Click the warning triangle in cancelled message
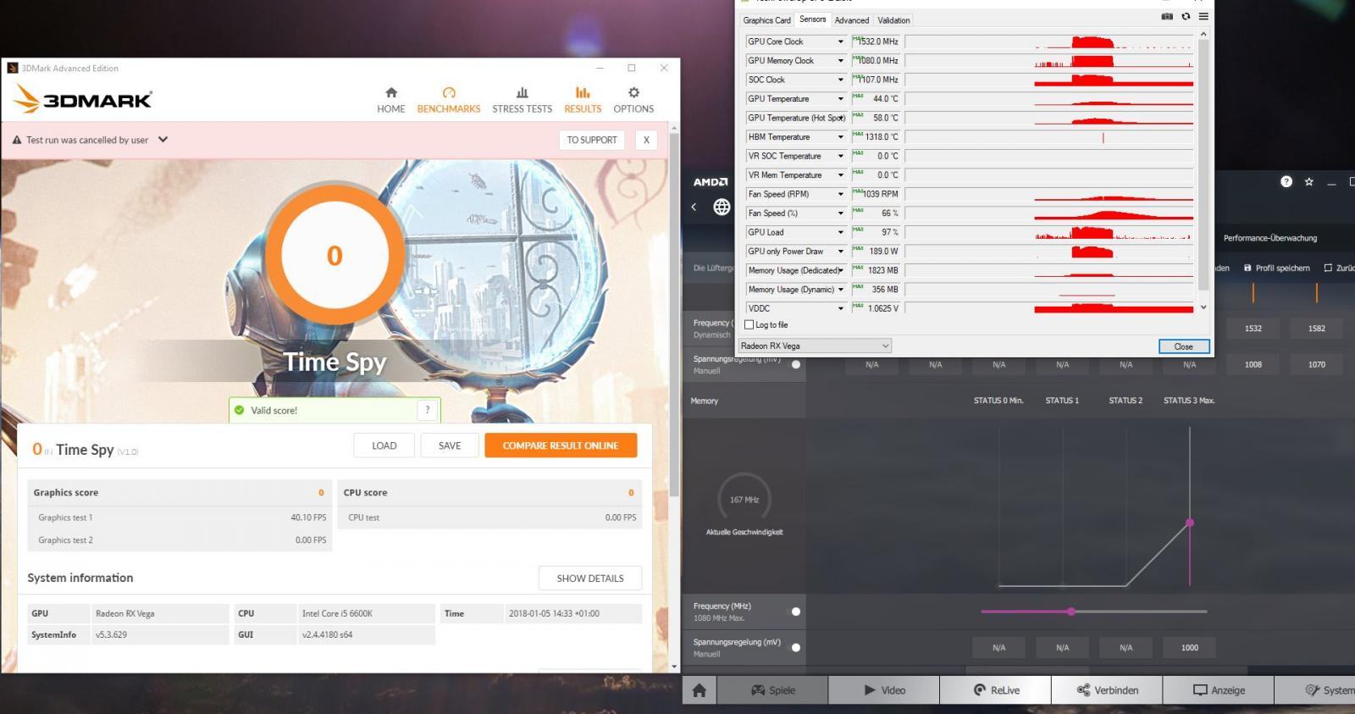This screenshot has height=714, width=1355. (x=17, y=140)
